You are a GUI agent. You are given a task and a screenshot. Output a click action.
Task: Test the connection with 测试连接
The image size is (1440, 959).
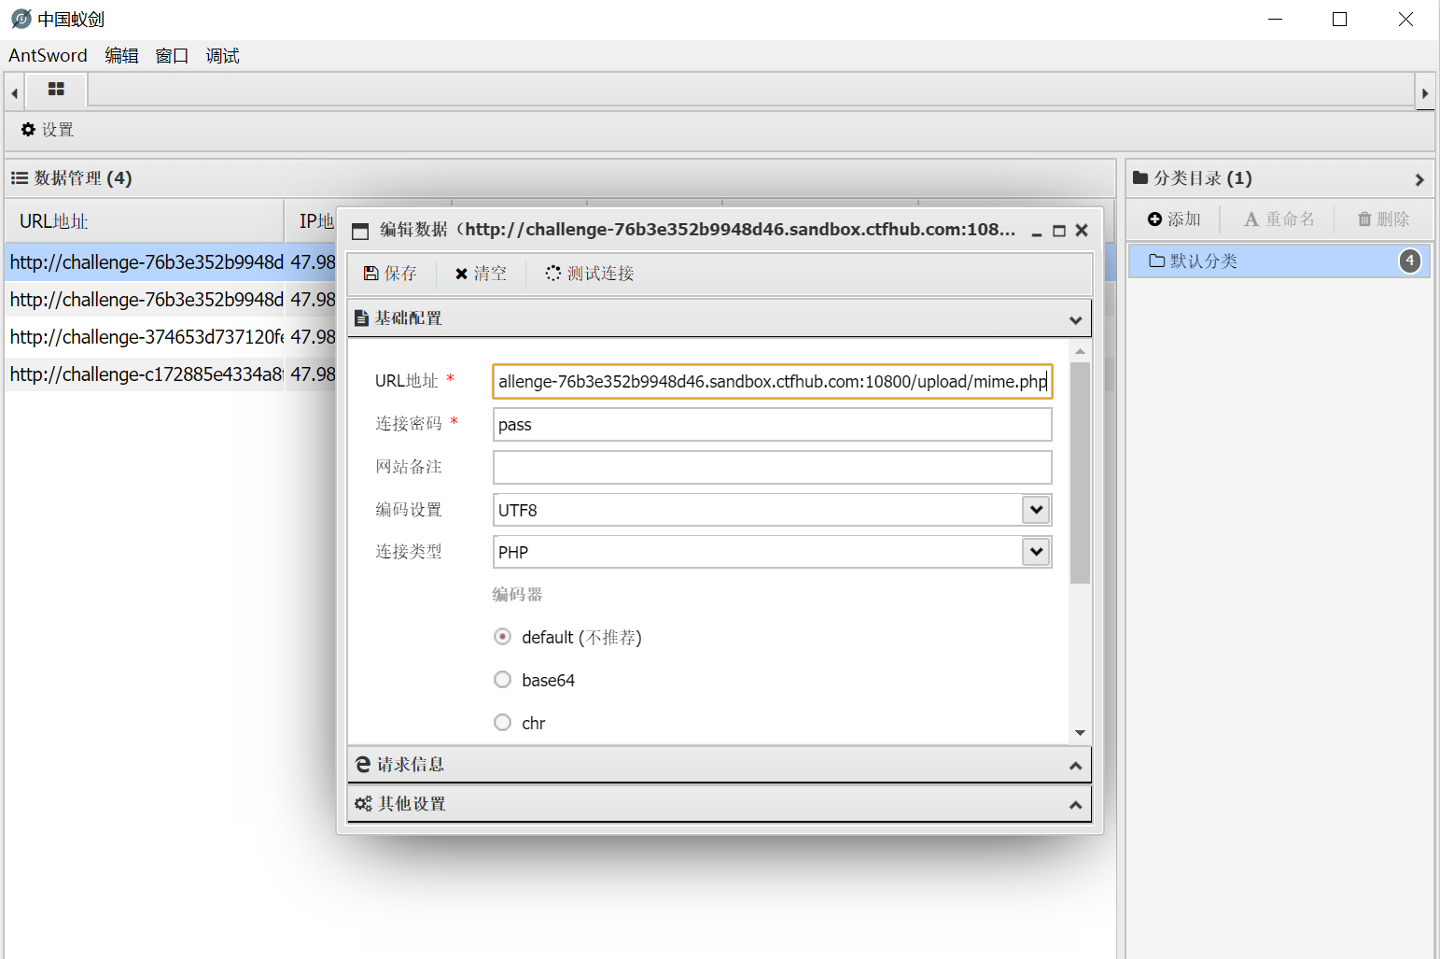[590, 274]
